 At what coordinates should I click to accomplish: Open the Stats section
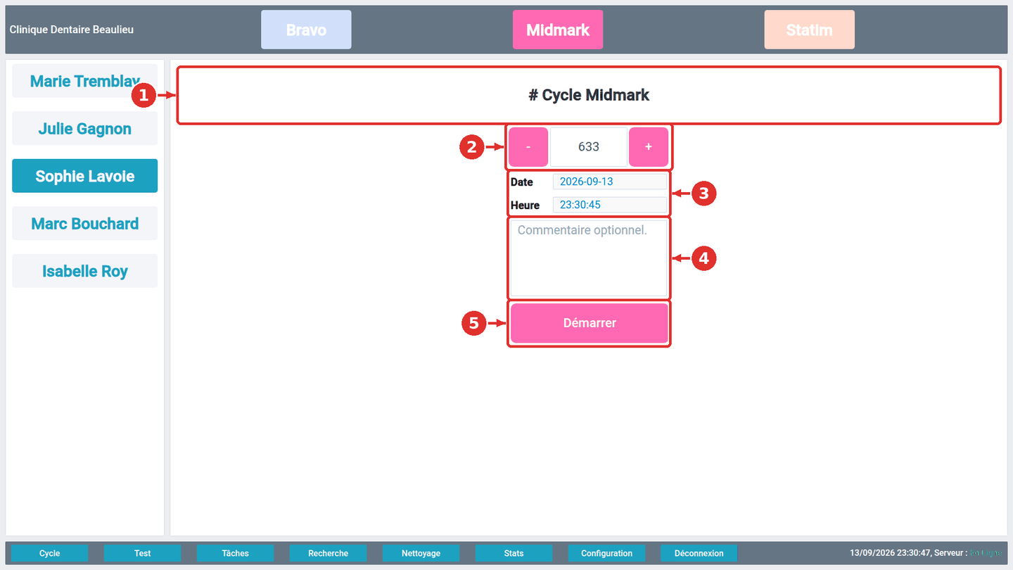[514, 553]
